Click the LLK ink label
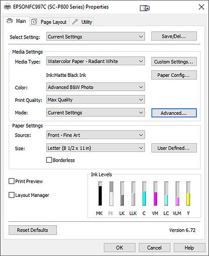Image resolution: width=209 pixels, height=256 pixels. (x=133, y=213)
